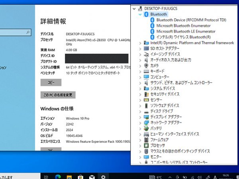The height and width of the screenshot is (179, 239).
Task: Click the センサー sensor icon
Action: (146, 100)
